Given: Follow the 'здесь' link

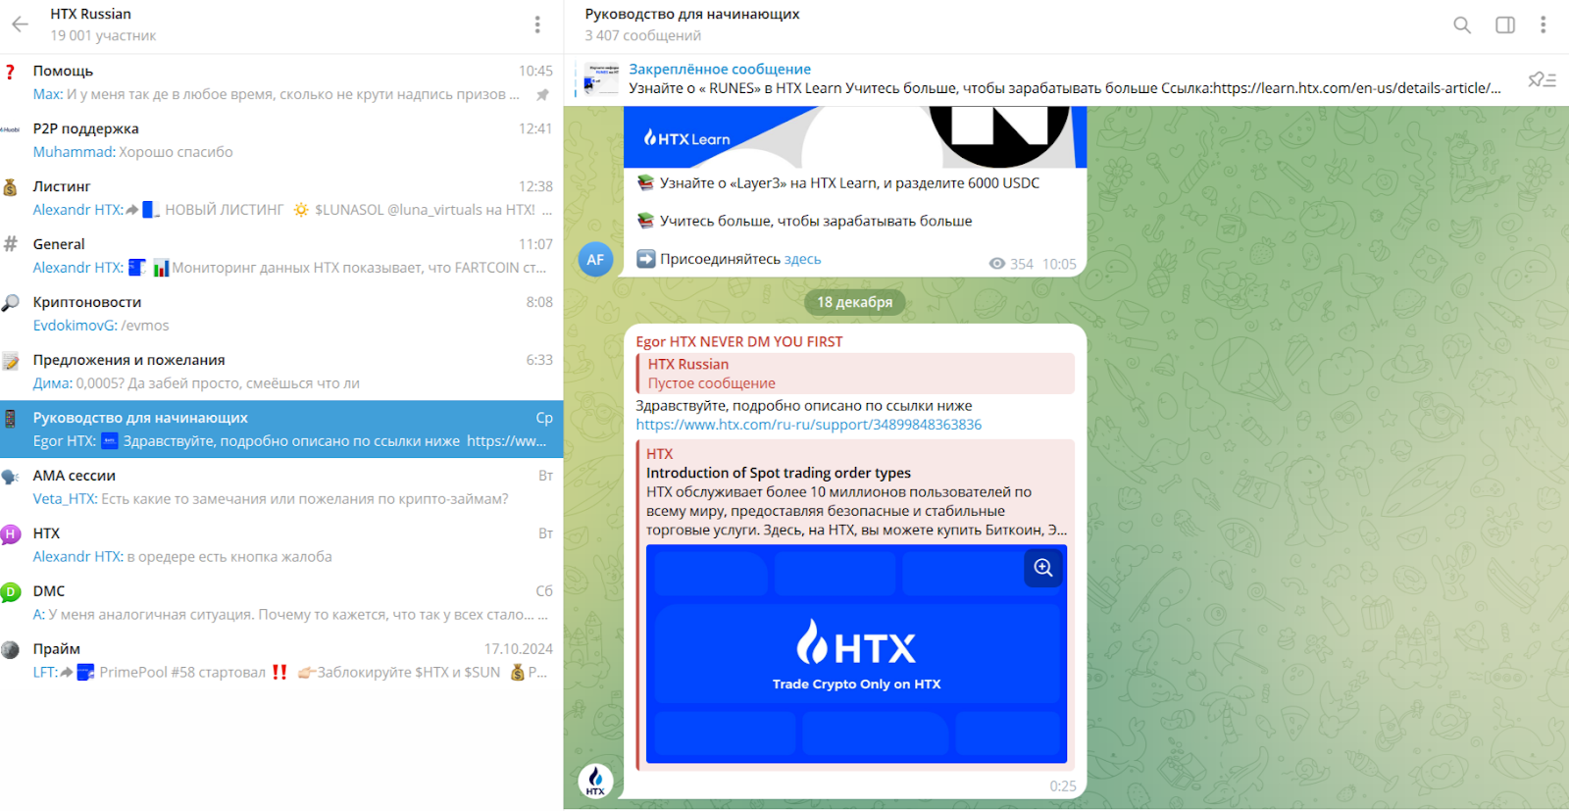Looking at the screenshot, I should [802, 260].
